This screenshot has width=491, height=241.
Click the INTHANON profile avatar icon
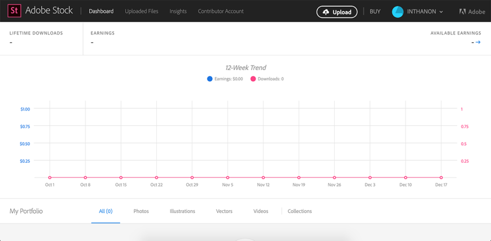tap(397, 12)
